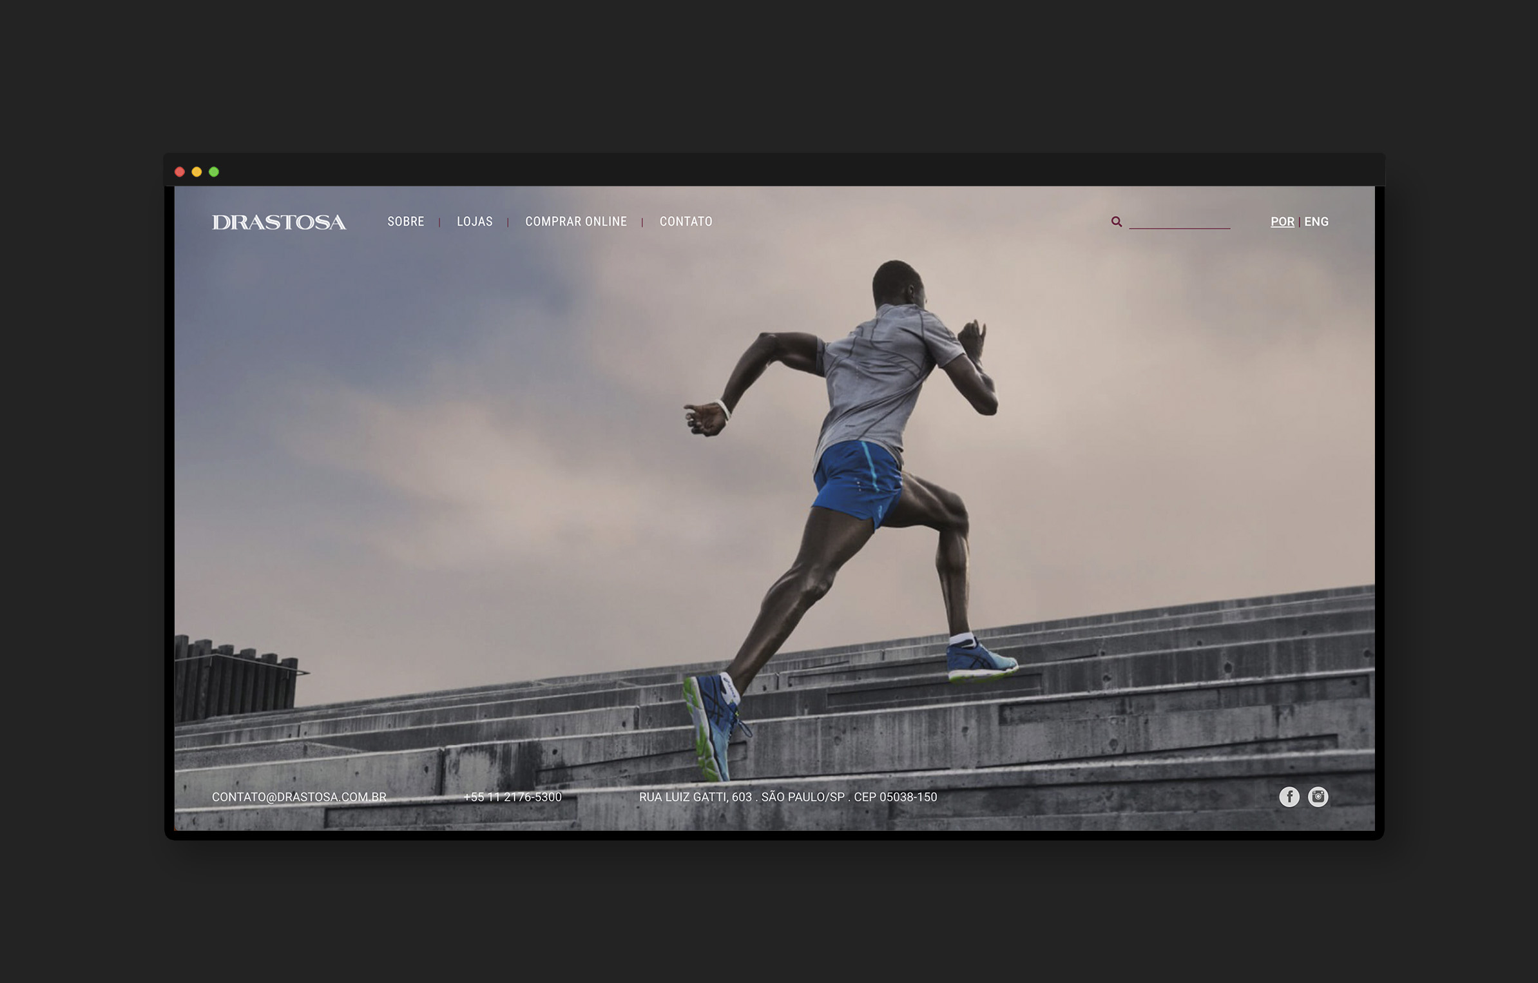
Task: Select CONTATO in the top navigation
Action: coord(686,222)
